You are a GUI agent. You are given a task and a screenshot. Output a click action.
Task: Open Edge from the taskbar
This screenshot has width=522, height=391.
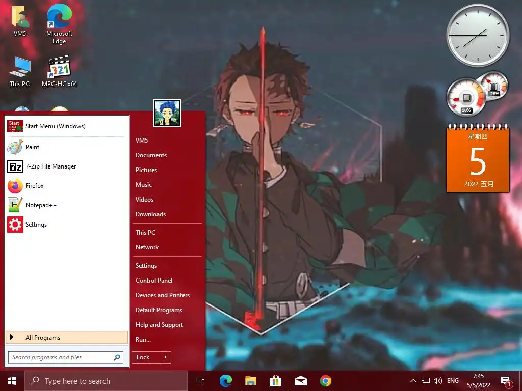pos(226,381)
